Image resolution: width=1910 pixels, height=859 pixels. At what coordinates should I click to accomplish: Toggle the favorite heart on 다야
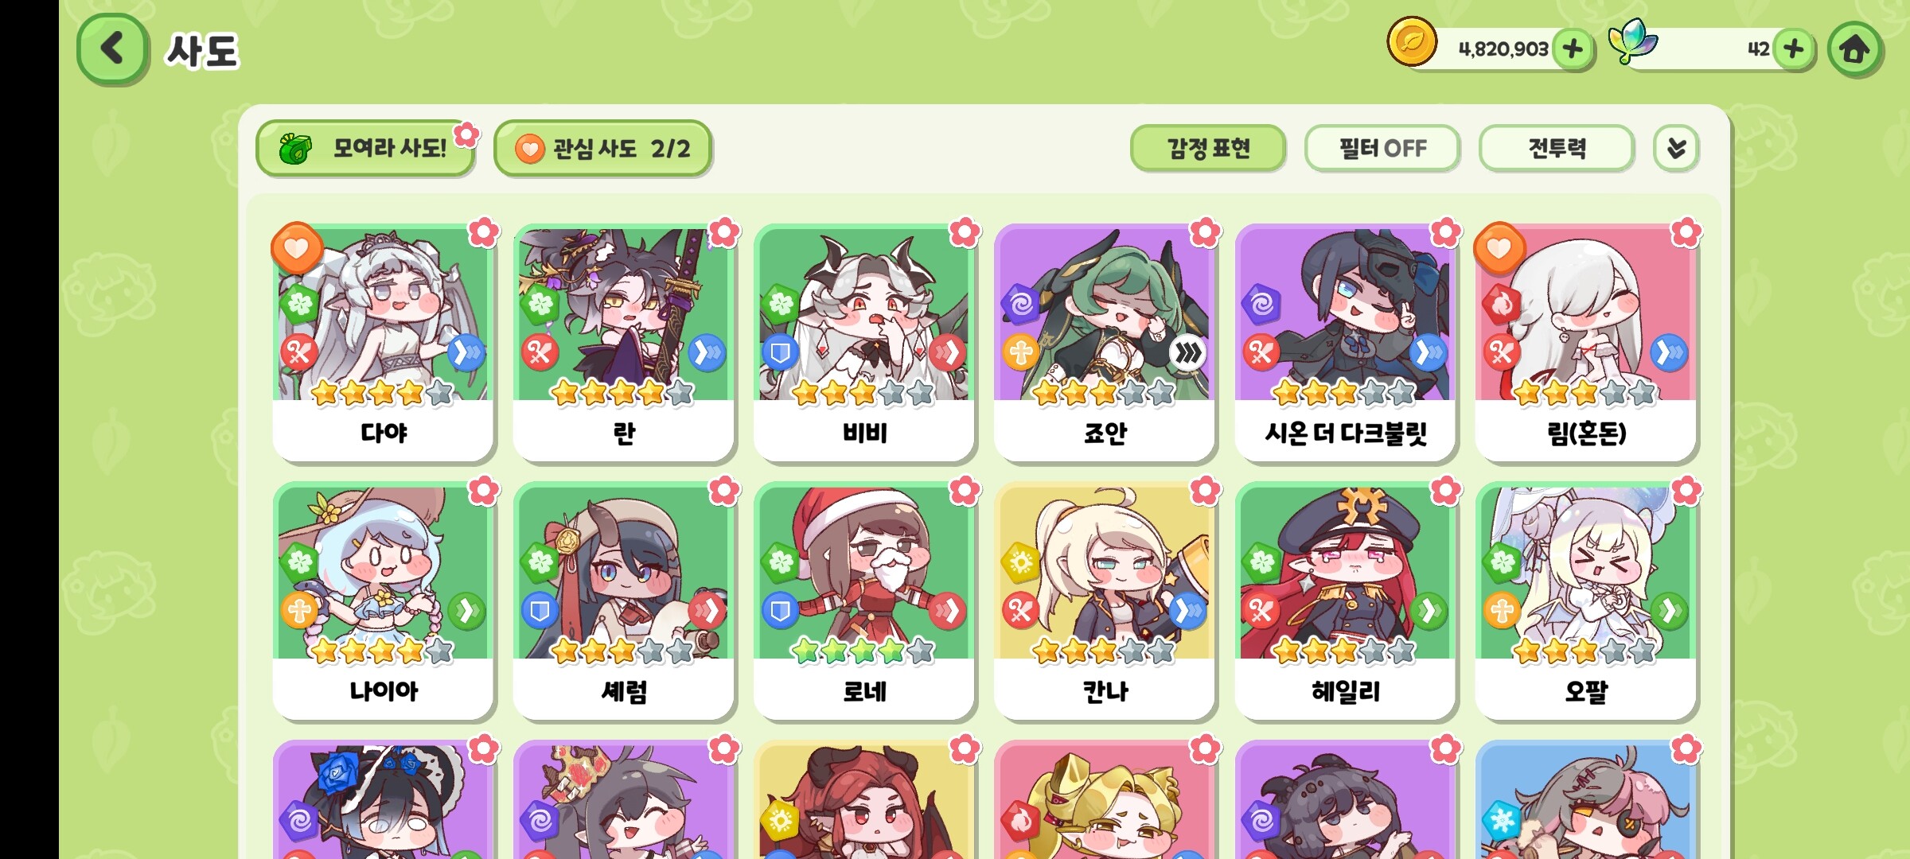click(297, 247)
